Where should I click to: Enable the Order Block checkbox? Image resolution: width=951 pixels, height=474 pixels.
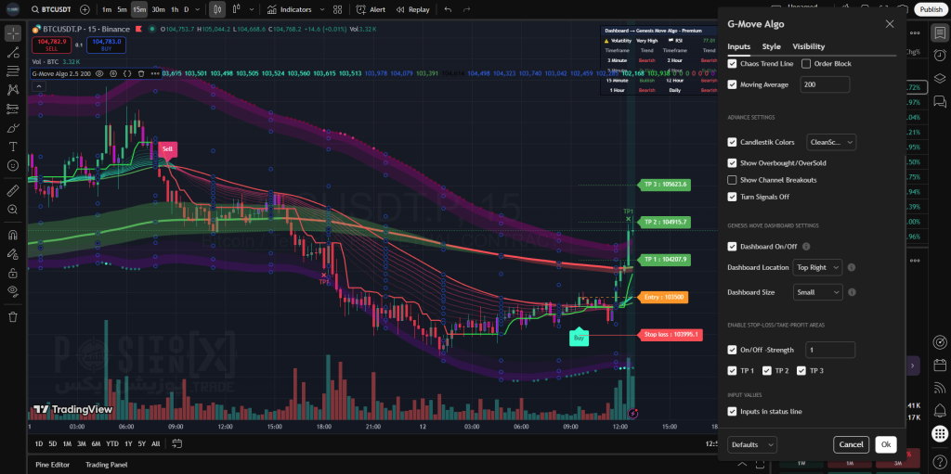(806, 64)
